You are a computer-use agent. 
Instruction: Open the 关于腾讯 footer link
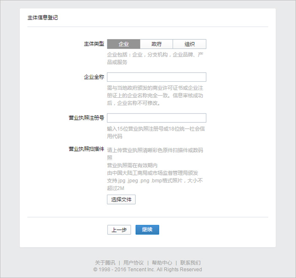[x=105, y=262]
